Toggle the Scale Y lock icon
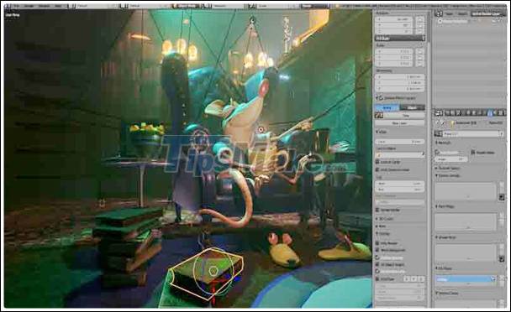 click(420, 58)
